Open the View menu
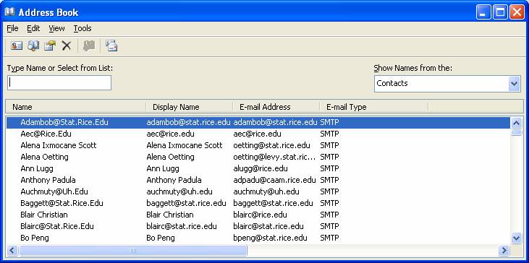 [x=56, y=28]
